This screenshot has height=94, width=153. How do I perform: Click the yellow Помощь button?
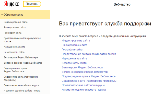pyautogui.click(x=32, y=4)
